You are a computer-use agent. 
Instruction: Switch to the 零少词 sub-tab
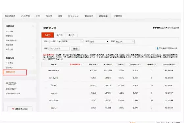coord(71,35)
